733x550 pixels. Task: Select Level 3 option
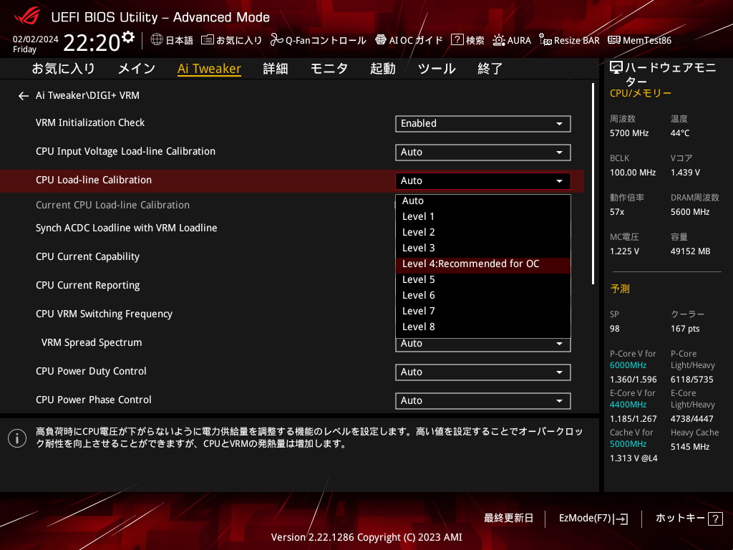tap(483, 248)
